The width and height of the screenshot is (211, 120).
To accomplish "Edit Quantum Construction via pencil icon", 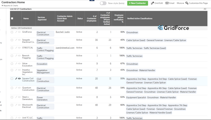I will [x=16, y=88].
